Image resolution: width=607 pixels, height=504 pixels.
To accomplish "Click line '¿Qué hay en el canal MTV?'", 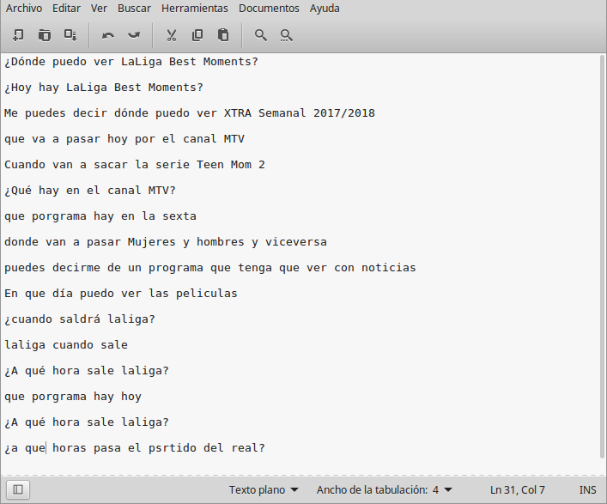I will (90, 191).
